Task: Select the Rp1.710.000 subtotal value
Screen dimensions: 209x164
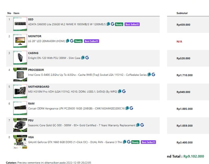Action: coord(185,75)
